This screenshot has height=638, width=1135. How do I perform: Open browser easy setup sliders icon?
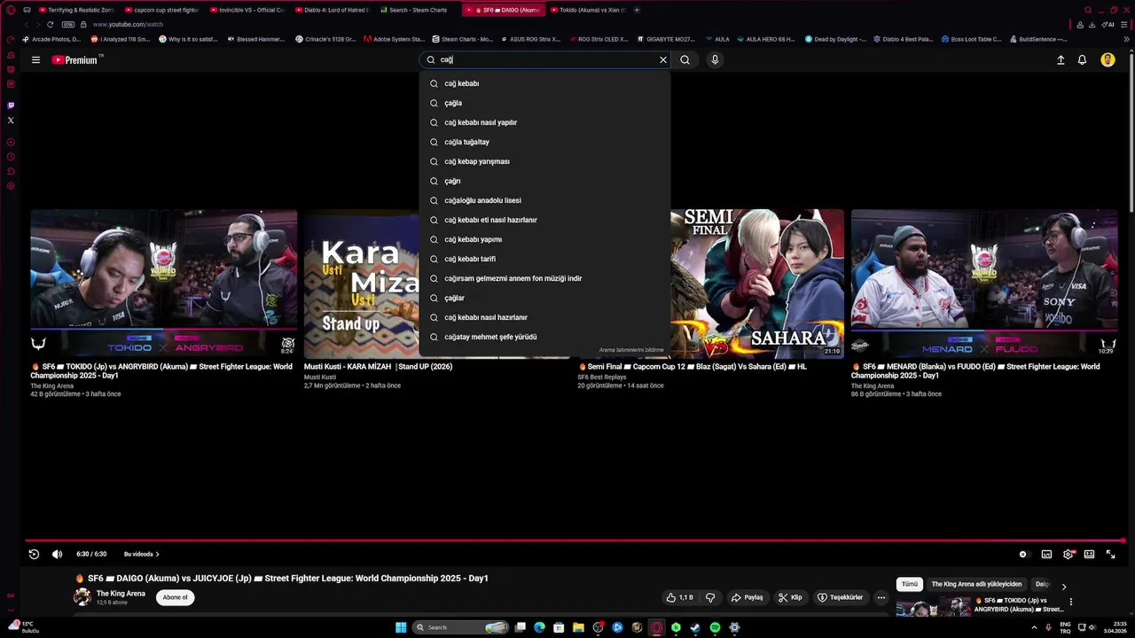click(1125, 24)
